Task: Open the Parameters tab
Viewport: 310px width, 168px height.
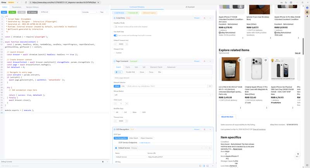Action: [x=17, y=7]
